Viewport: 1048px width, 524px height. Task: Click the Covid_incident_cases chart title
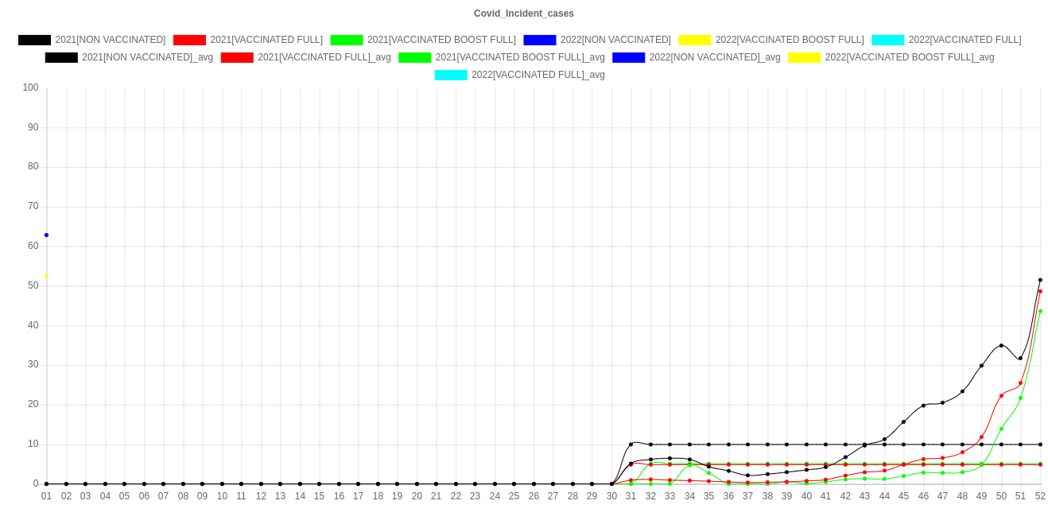pos(524,14)
